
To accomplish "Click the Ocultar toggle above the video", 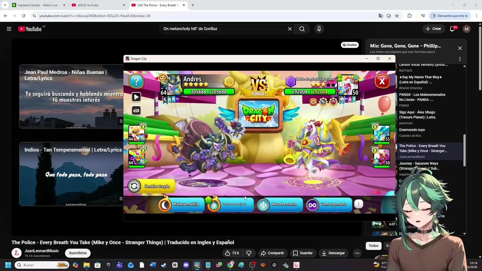I will tap(349, 45).
